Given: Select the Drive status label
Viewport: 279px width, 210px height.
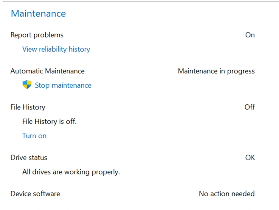Looking at the screenshot, I should (29, 157).
